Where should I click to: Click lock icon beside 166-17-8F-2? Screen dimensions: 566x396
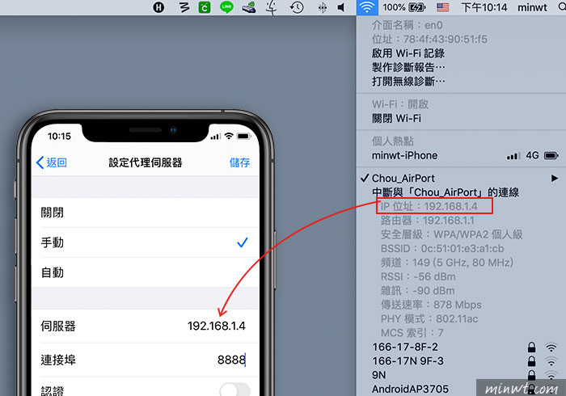(531, 347)
